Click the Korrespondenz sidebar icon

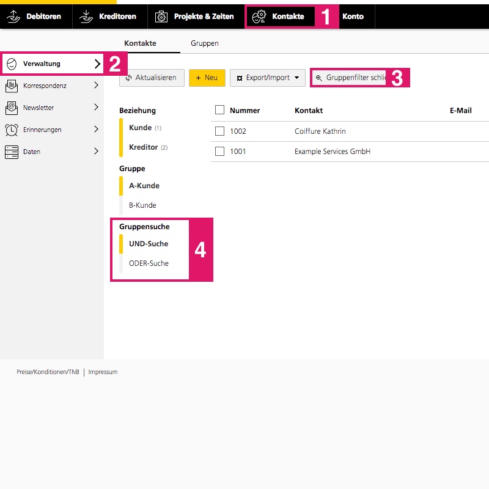(12, 86)
